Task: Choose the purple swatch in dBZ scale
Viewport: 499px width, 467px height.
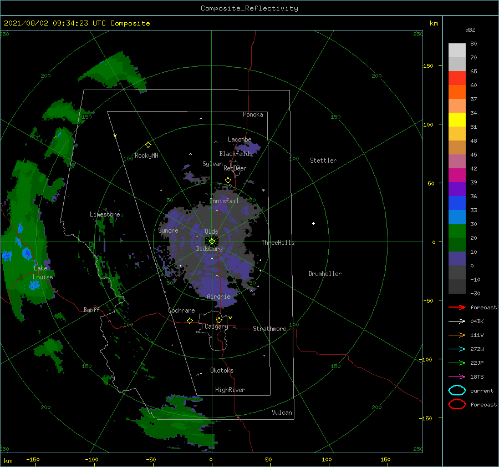Action: pos(457,189)
